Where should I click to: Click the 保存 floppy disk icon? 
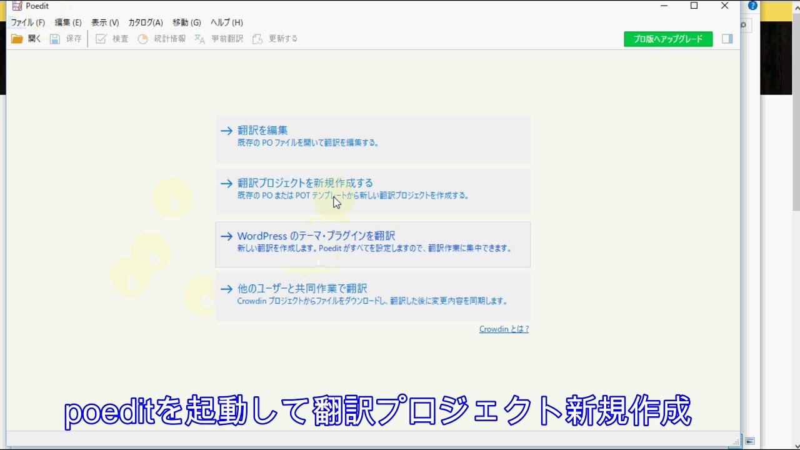coord(55,39)
